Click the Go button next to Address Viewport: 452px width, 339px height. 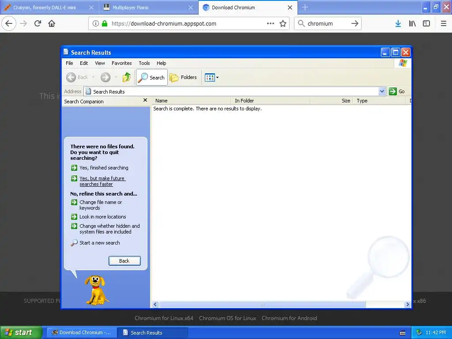tap(397, 91)
